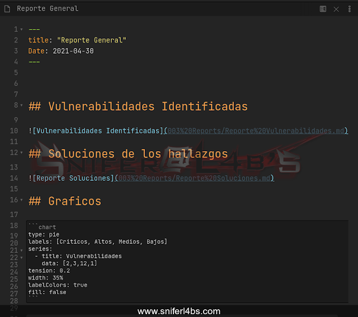The height and width of the screenshot is (317, 358).
Task: Click the Vulnerabilidades Identificadas heading text
Action: click(148, 107)
